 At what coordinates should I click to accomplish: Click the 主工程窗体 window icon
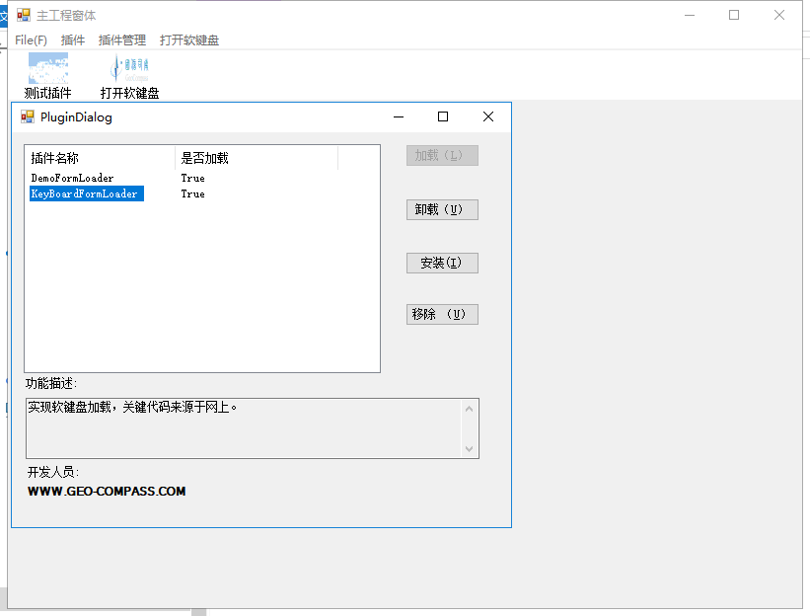click(x=24, y=16)
